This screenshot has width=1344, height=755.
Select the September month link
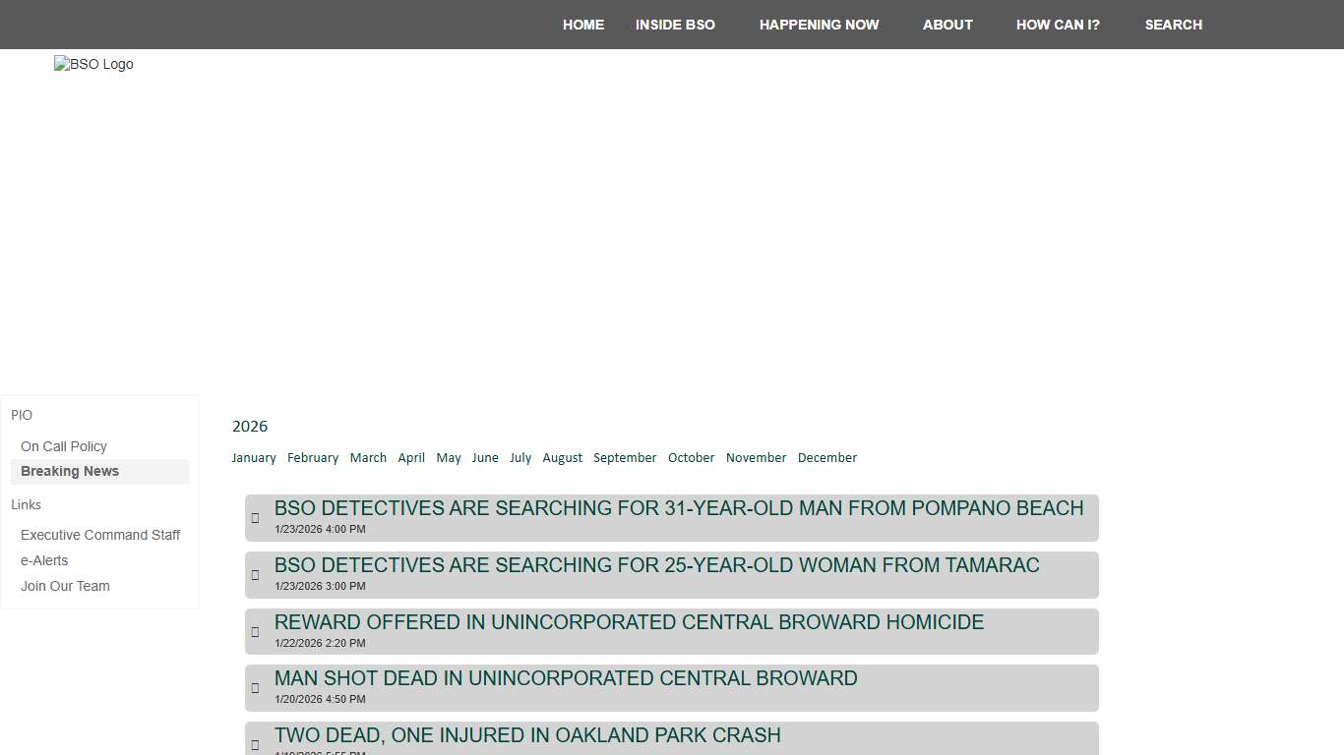point(625,458)
